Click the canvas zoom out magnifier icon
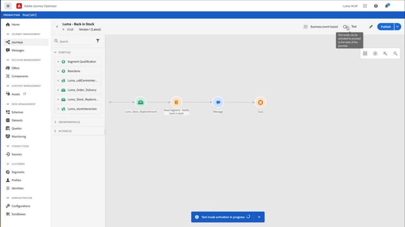 tap(395, 53)
